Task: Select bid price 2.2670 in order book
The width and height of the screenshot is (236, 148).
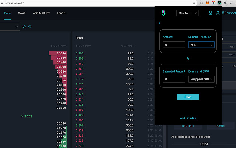Action: tap(61, 132)
